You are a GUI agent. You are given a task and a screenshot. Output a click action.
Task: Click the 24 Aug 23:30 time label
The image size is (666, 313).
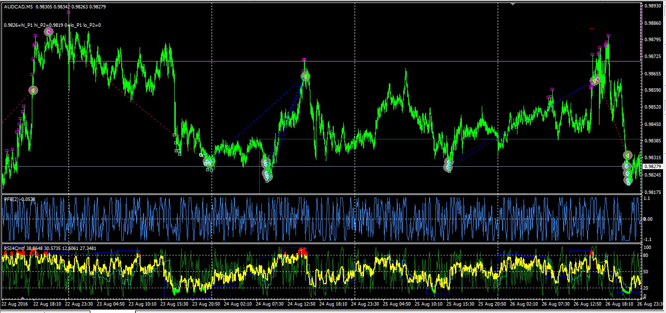366,304
